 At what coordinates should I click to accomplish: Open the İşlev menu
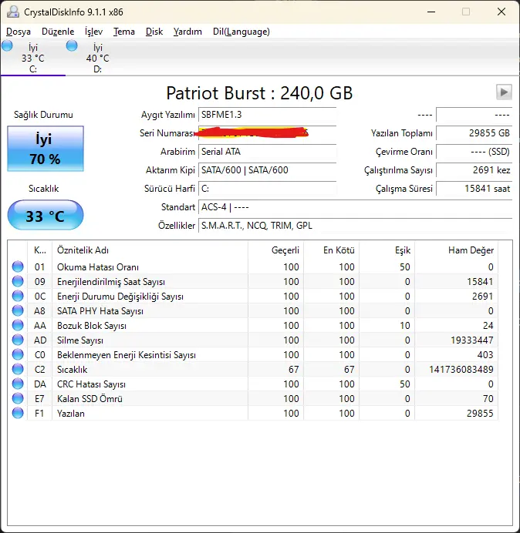(x=93, y=32)
